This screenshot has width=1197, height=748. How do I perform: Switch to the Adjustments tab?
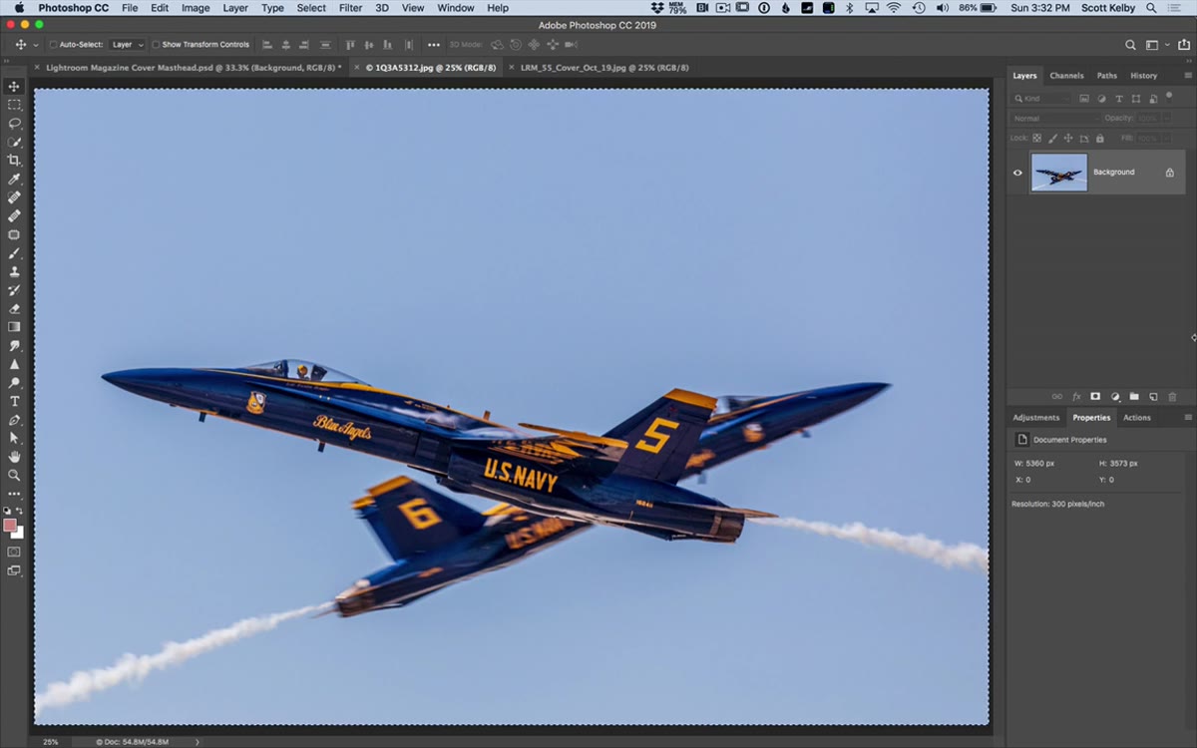tap(1036, 418)
